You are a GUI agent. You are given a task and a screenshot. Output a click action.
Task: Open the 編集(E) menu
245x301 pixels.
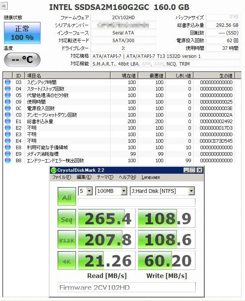point(84,177)
